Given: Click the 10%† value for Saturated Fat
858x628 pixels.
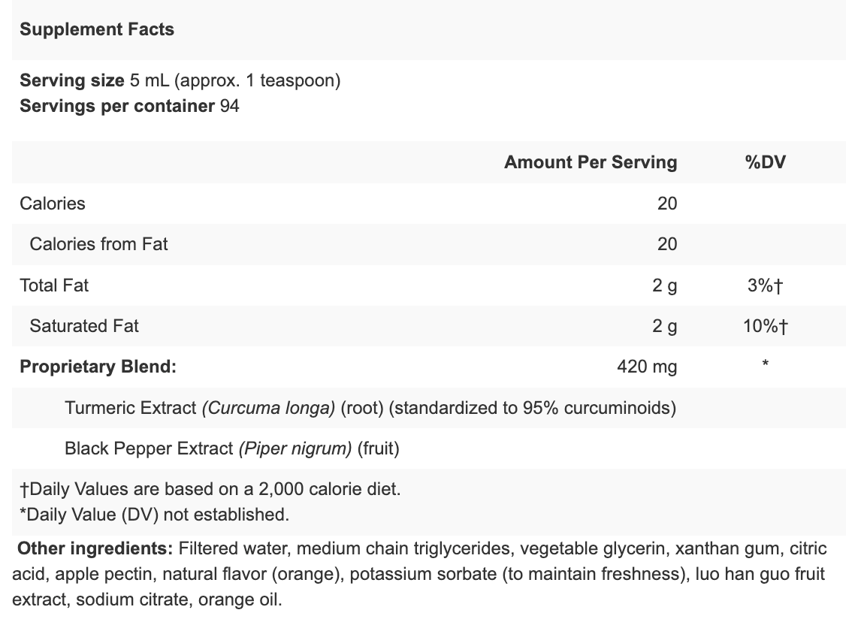Looking at the screenshot, I should click(766, 326).
